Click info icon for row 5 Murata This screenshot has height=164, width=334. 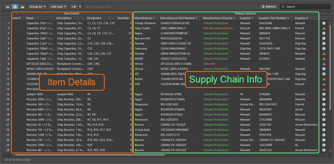pos(324,43)
